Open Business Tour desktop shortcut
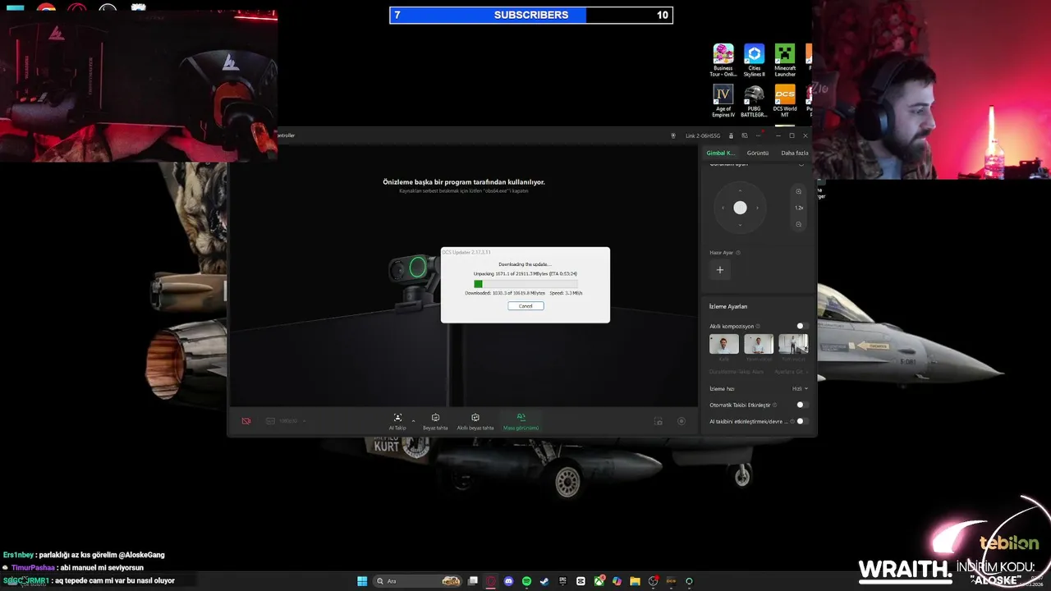1051x591 pixels. coord(723,61)
